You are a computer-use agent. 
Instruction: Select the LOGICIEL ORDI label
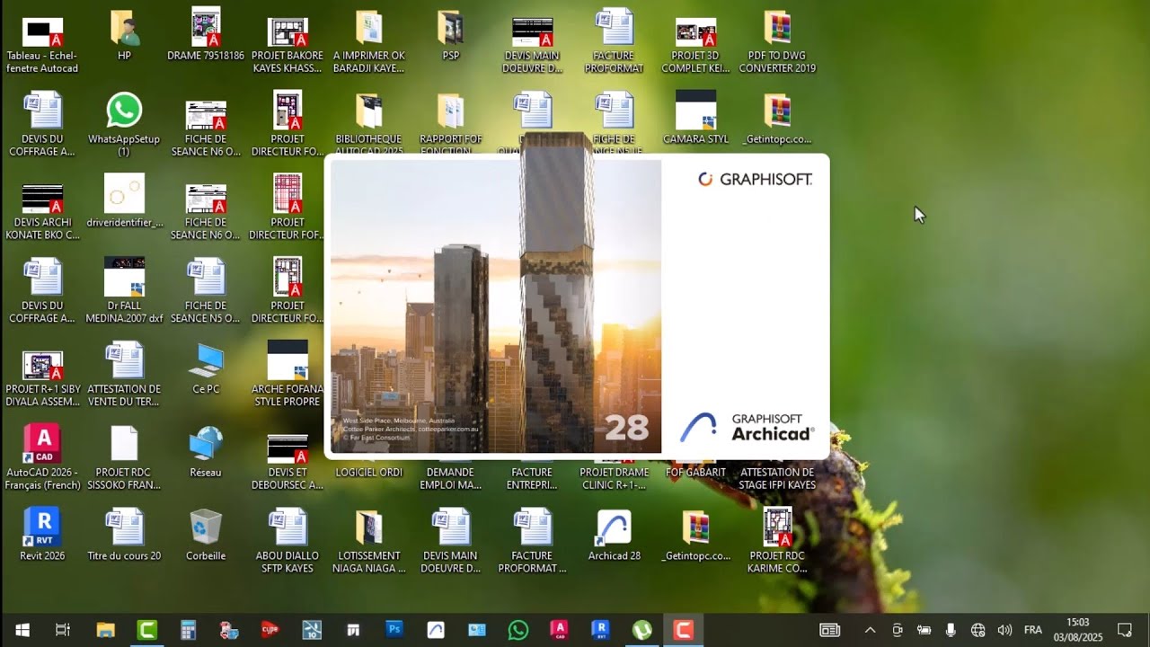pyautogui.click(x=369, y=472)
